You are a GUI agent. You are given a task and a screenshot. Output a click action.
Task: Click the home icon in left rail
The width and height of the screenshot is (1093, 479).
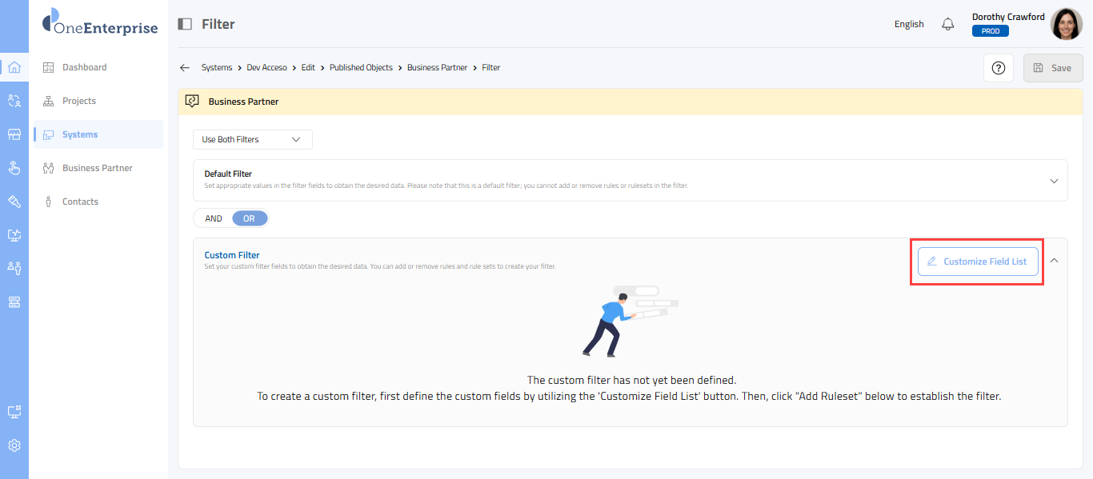tap(14, 67)
